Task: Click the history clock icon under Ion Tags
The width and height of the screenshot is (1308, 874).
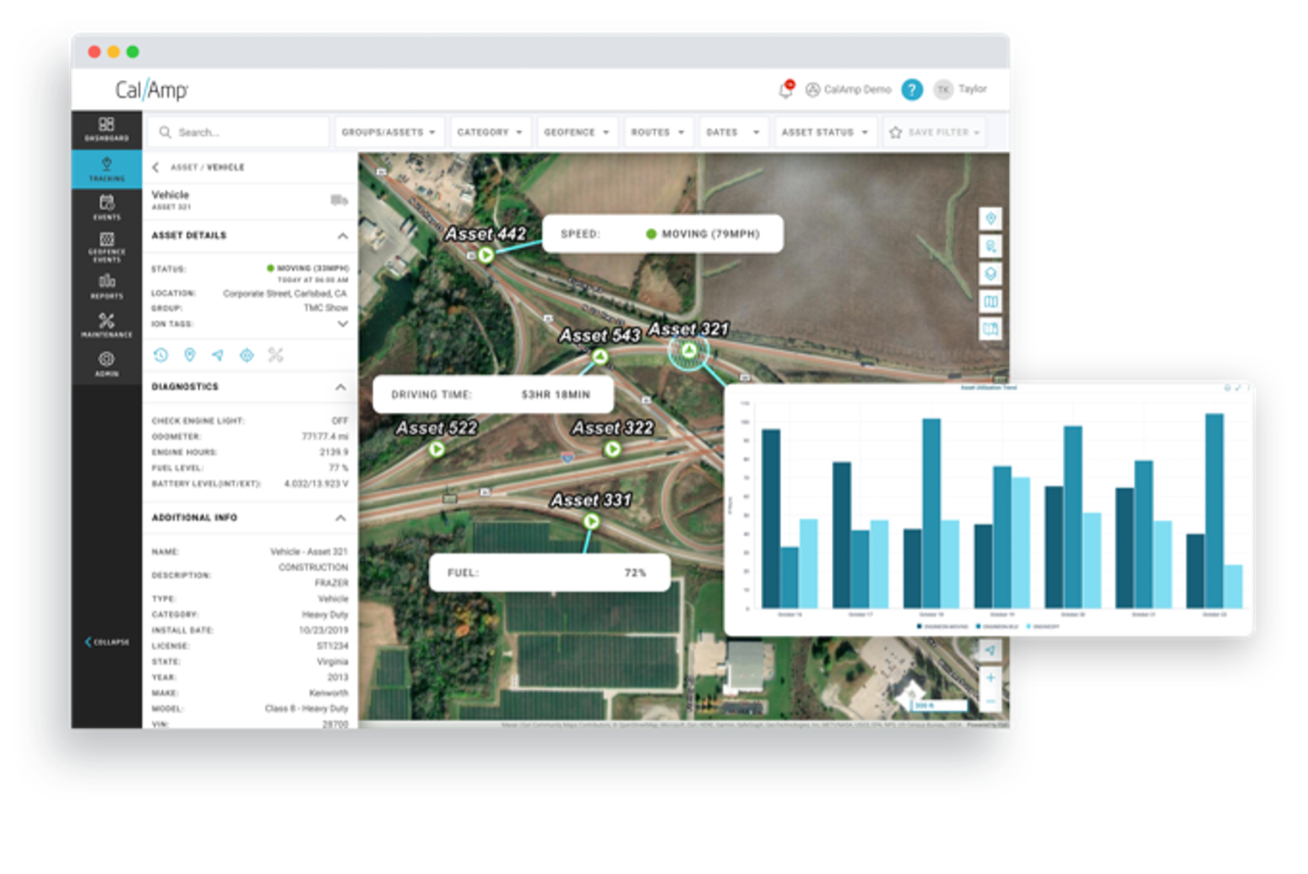Action: [x=160, y=355]
